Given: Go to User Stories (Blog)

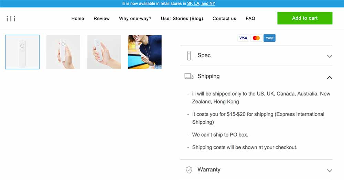Looking at the screenshot, I should pyautogui.click(x=182, y=19).
